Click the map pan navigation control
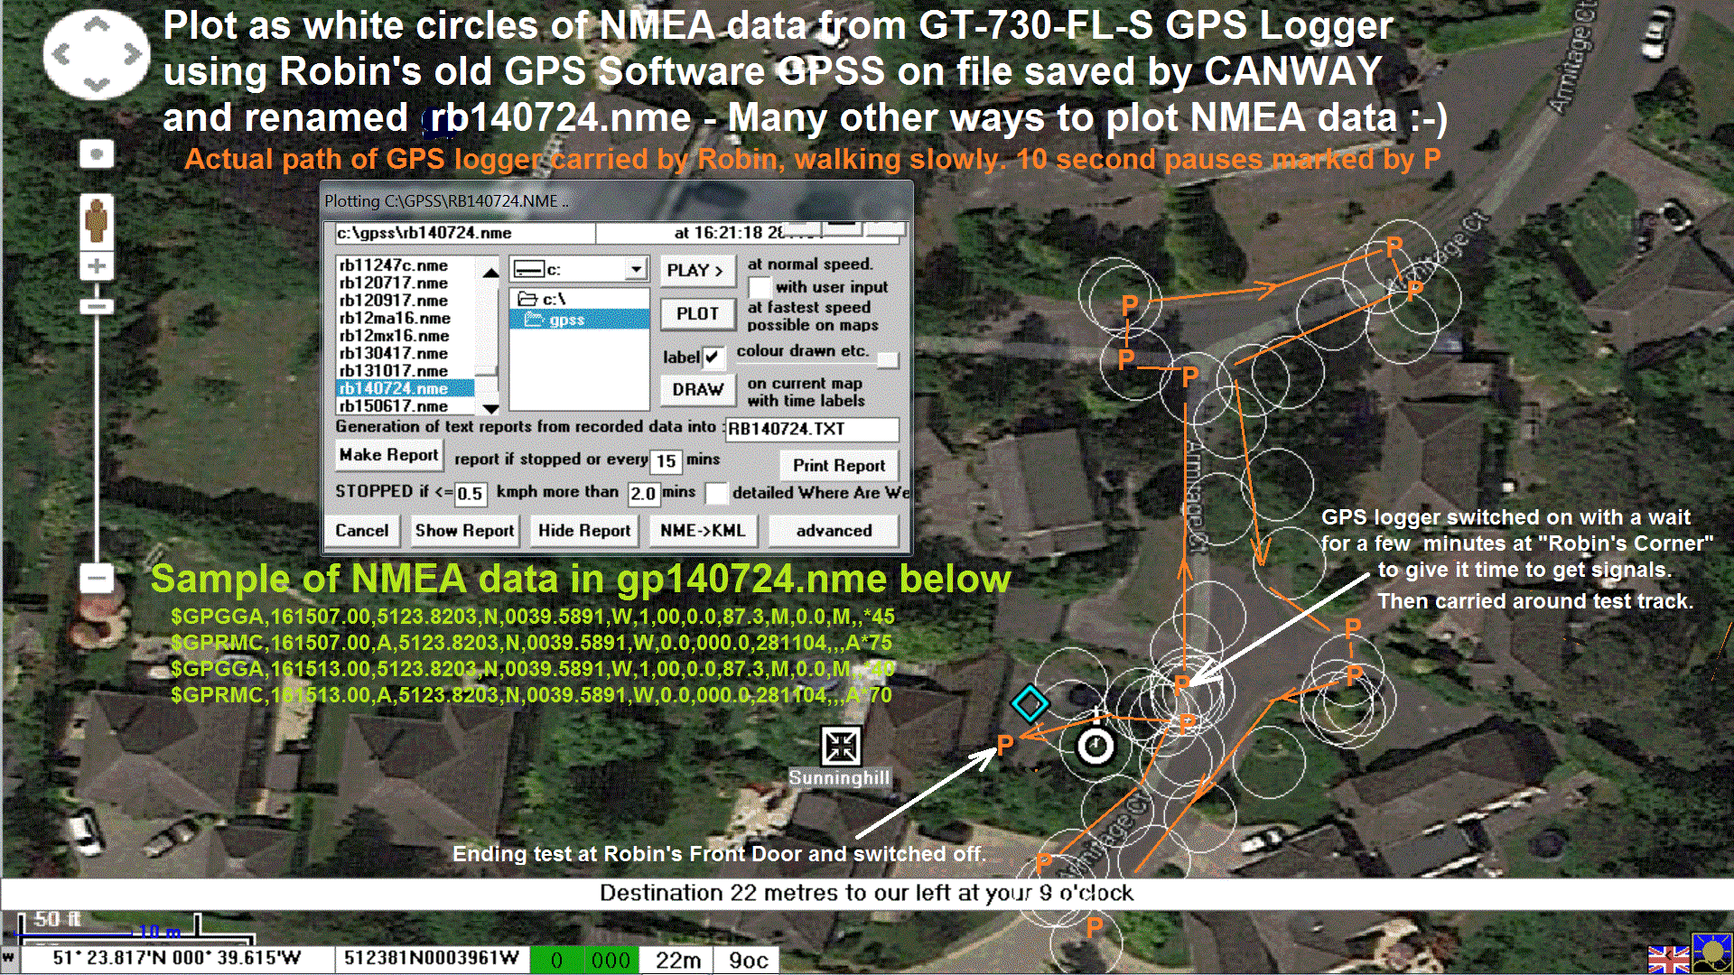This screenshot has height=975, width=1734. tap(97, 55)
